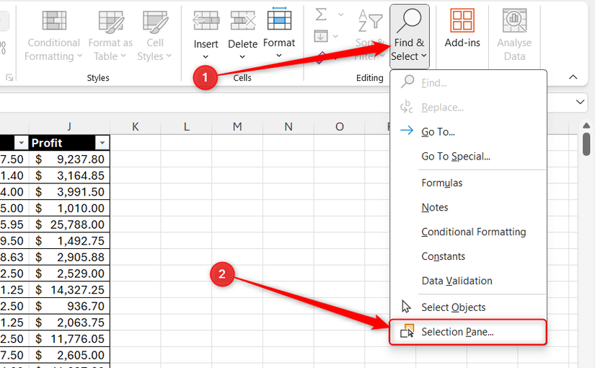Select Notes in the dropdown menu
The height and width of the screenshot is (368, 595).
468,207
